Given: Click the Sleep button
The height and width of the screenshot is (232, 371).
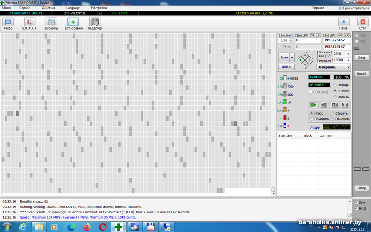Looking at the screenshot, I should point(361,58).
